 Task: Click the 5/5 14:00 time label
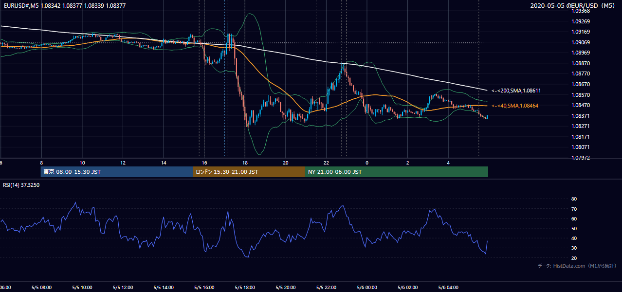point(164,287)
